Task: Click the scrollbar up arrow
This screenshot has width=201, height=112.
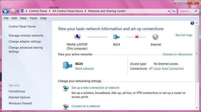Action: [197, 23]
